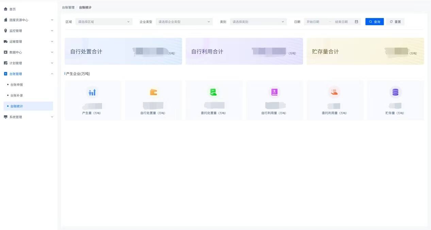431x230 pixels.
Task: Click the 台账管理 breadcrumb link
Action: pyautogui.click(x=68, y=7)
